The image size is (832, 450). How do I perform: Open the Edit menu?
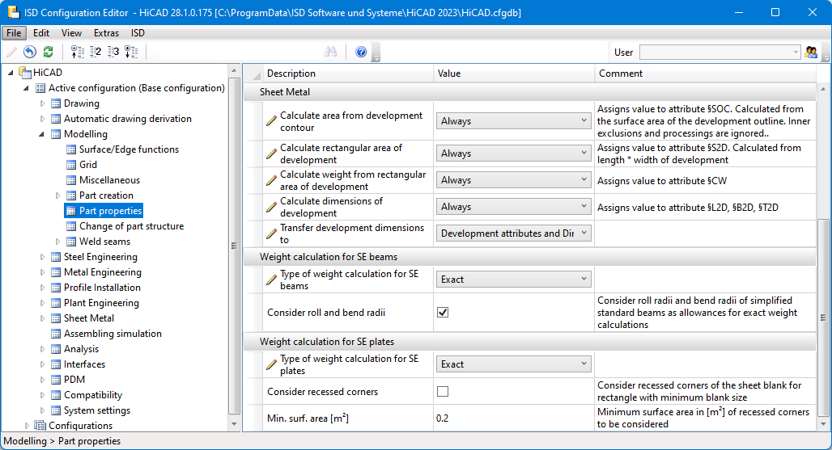(x=40, y=33)
